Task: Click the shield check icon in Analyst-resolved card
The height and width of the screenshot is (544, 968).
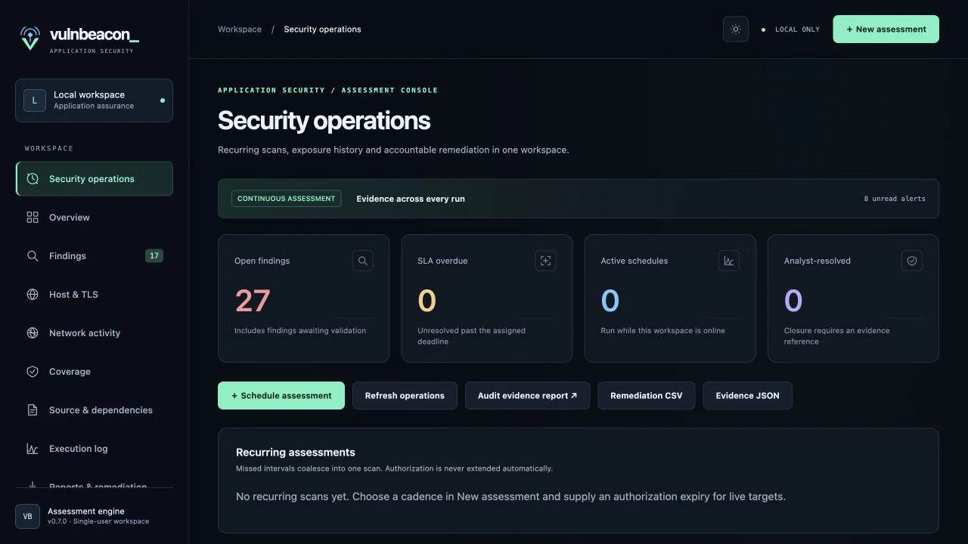Action: coord(912,261)
